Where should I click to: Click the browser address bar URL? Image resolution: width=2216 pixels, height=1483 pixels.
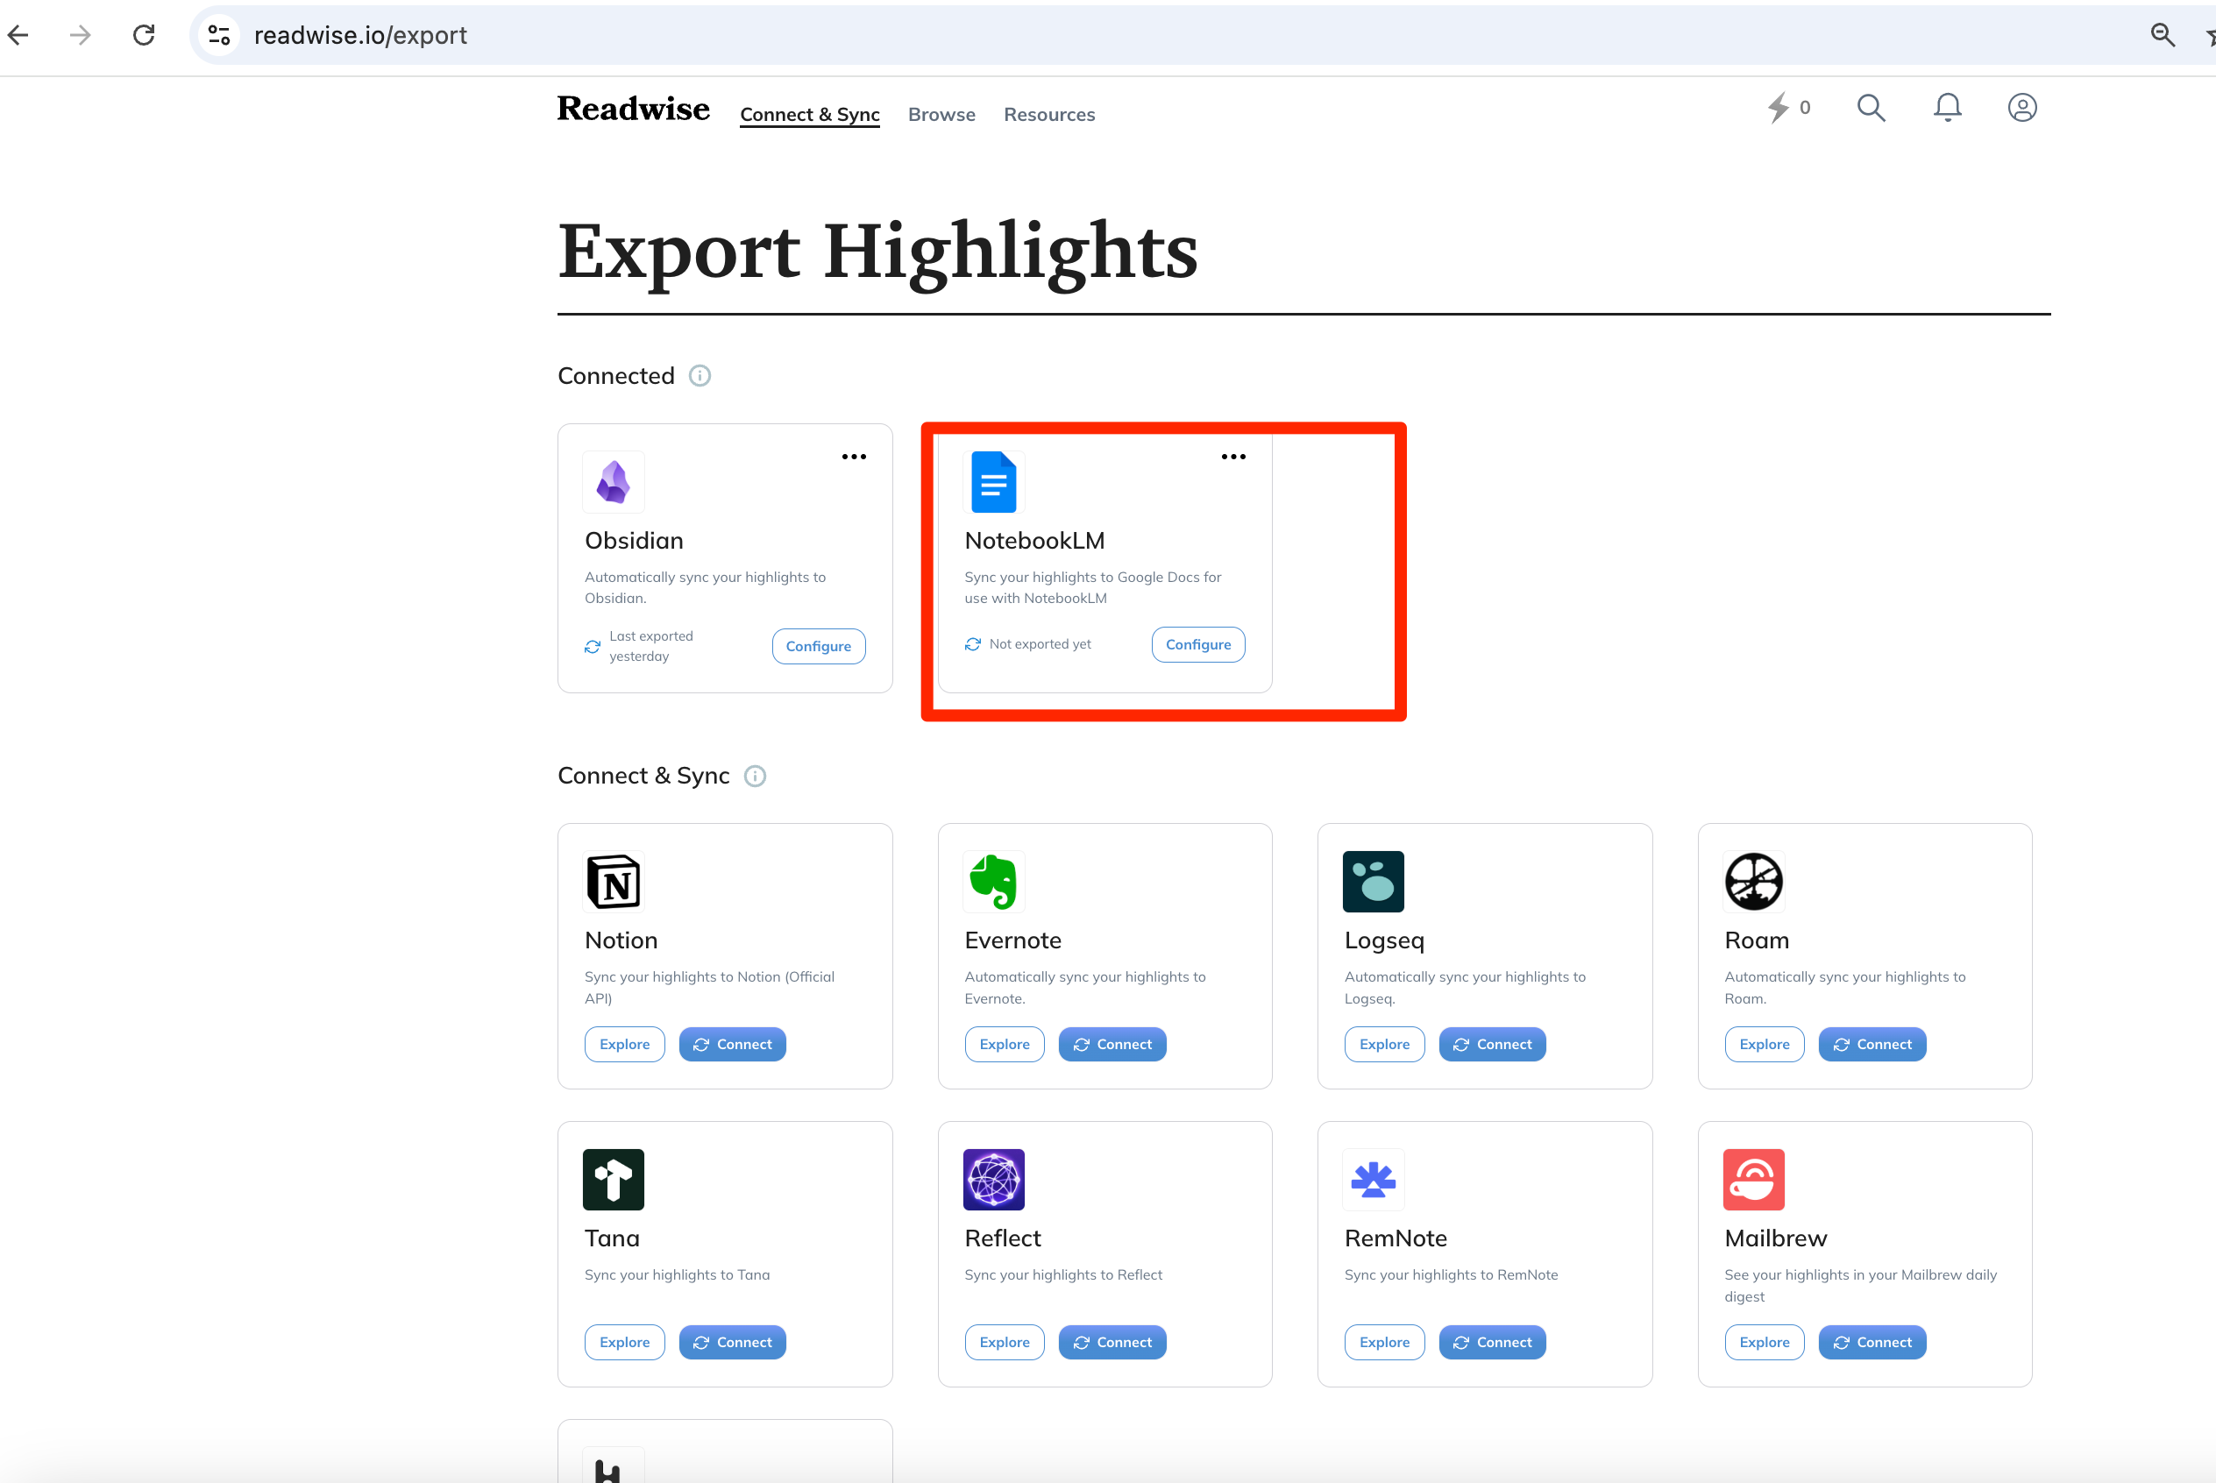pyautogui.click(x=360, y=35)
